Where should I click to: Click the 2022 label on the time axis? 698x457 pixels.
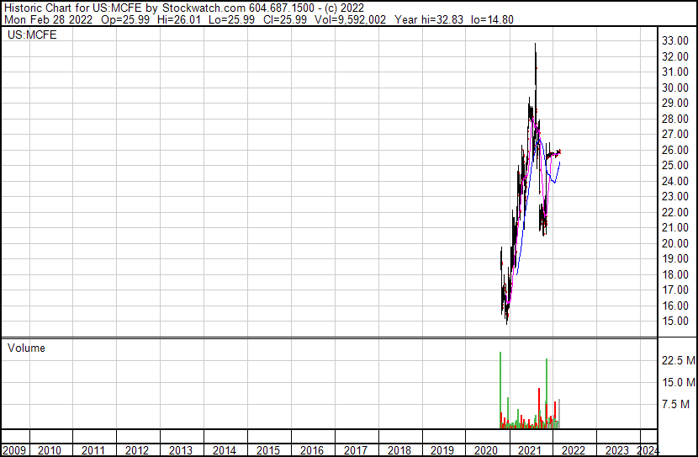click(x=574, y=450)
